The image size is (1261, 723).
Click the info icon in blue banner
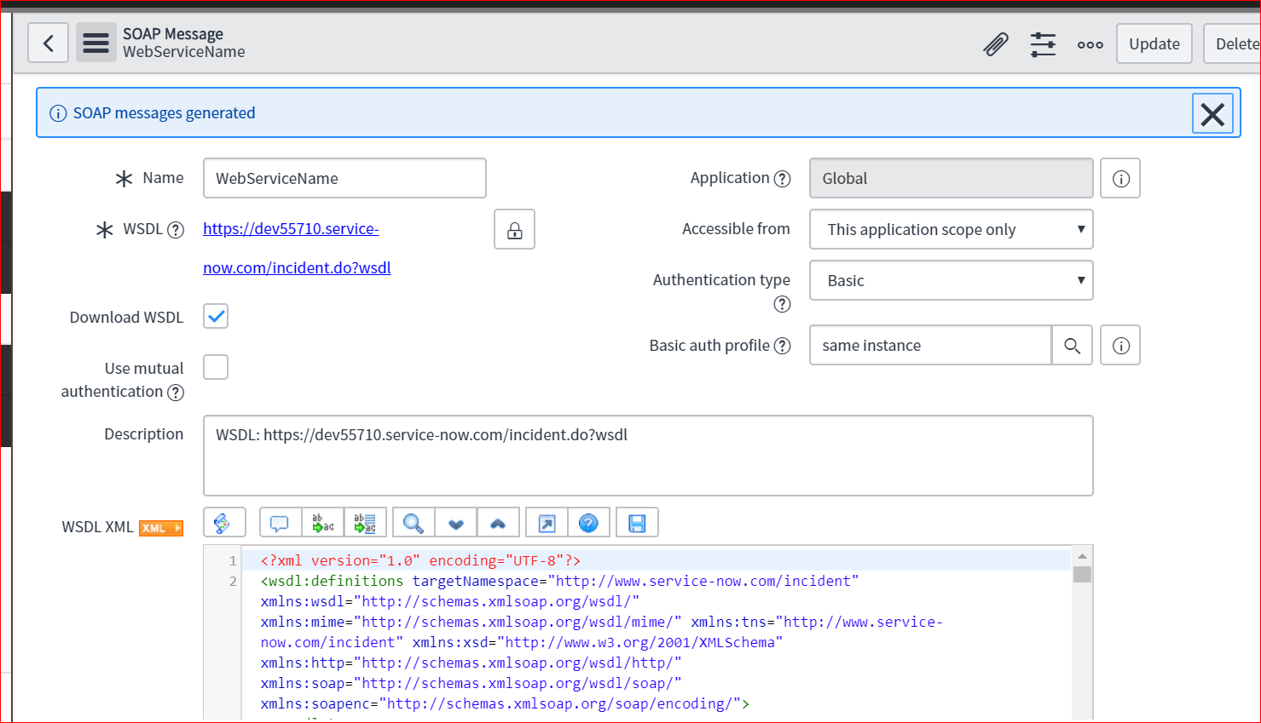[x=58, y=113]
